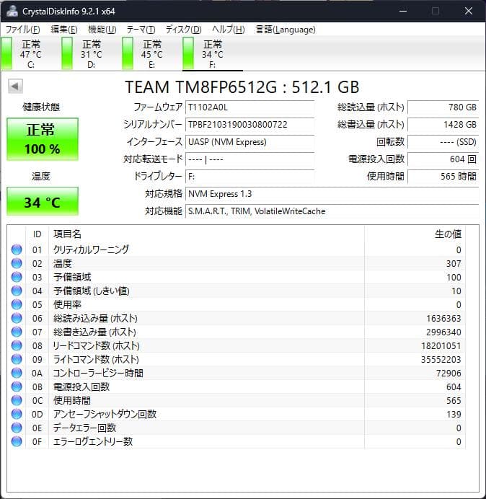Click the 対応転送モード field
Screen dimensions: 486x499
[x=249, y=159]
